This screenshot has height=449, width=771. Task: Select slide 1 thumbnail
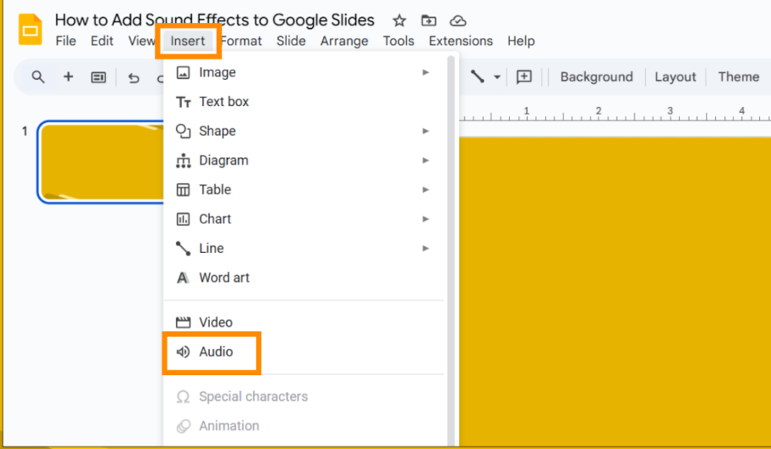(x=100, y=163)
